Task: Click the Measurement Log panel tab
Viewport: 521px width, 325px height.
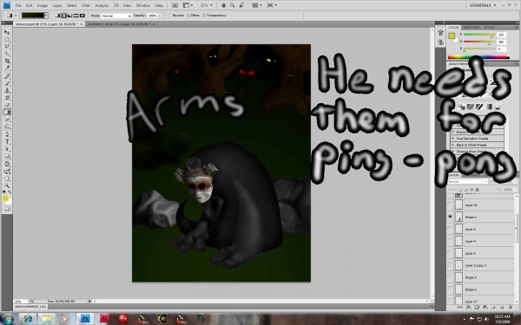Action: click(x=31, y=307)
